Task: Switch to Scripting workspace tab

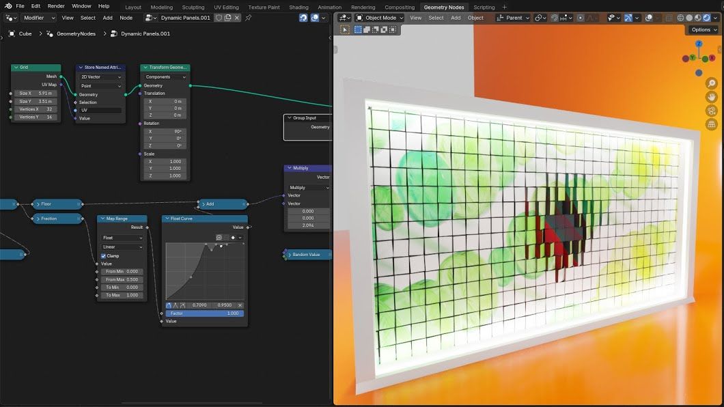Action: [484, 8]
